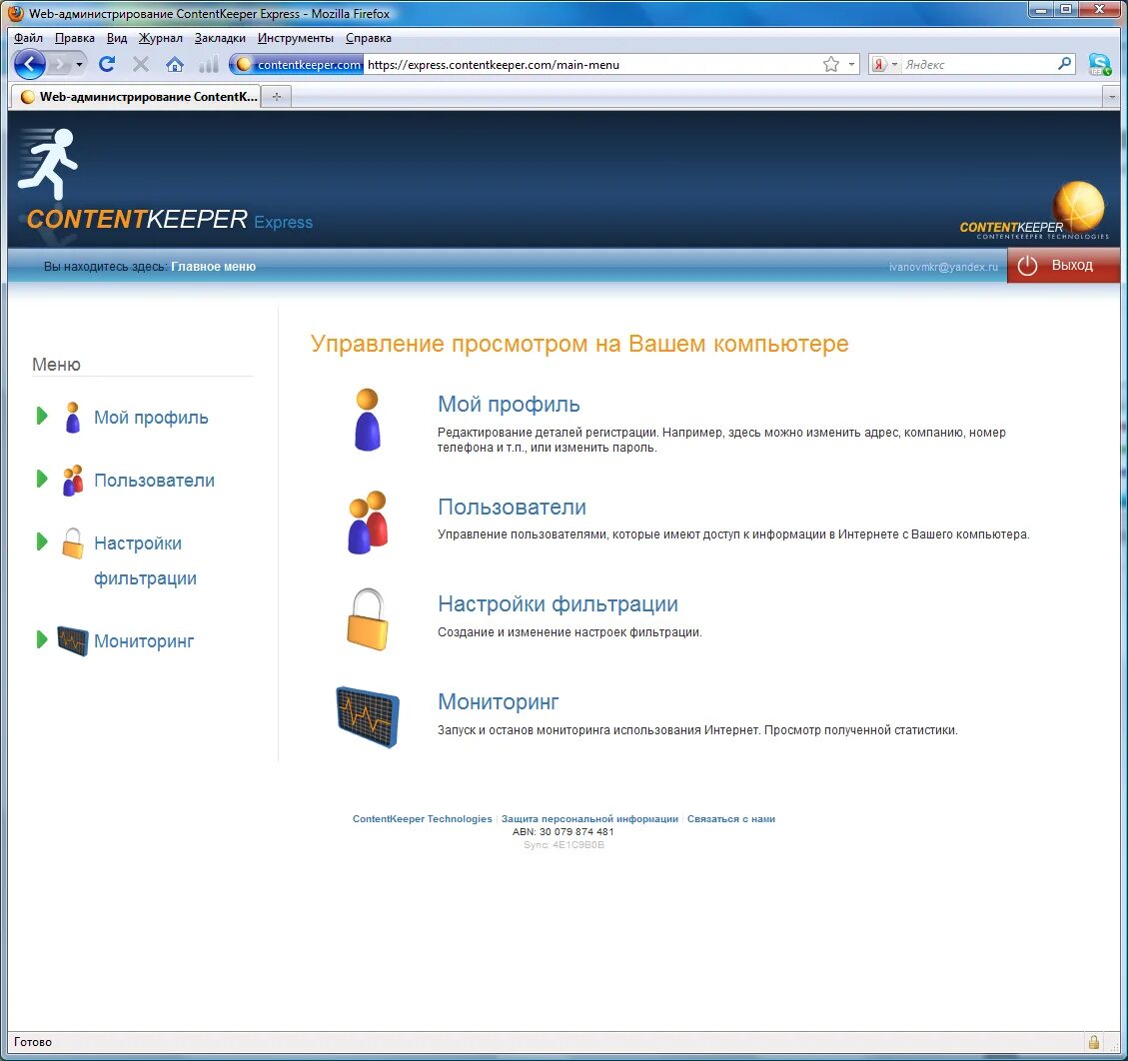Image resolution: width=1128 pixels, height=1061 pixels.
Task: Click the running man ContentKeeper logo
Action: tap(48, 163)
